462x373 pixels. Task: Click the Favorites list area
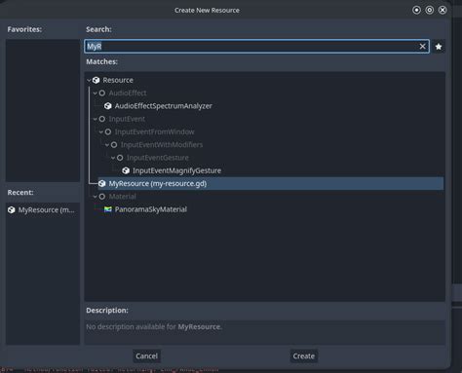pos(43,110)
